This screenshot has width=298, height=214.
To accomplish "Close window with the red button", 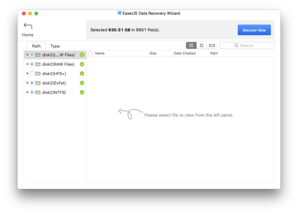I will tap(24, 13).
